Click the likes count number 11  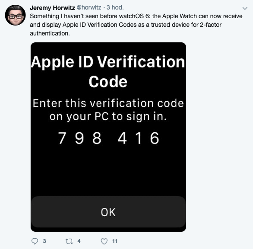(115, 241)
